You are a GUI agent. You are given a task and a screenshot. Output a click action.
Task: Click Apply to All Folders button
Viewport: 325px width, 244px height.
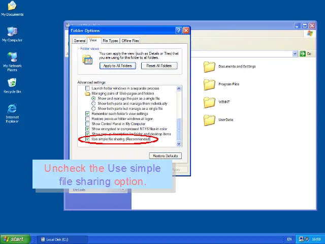coord(117,66)
